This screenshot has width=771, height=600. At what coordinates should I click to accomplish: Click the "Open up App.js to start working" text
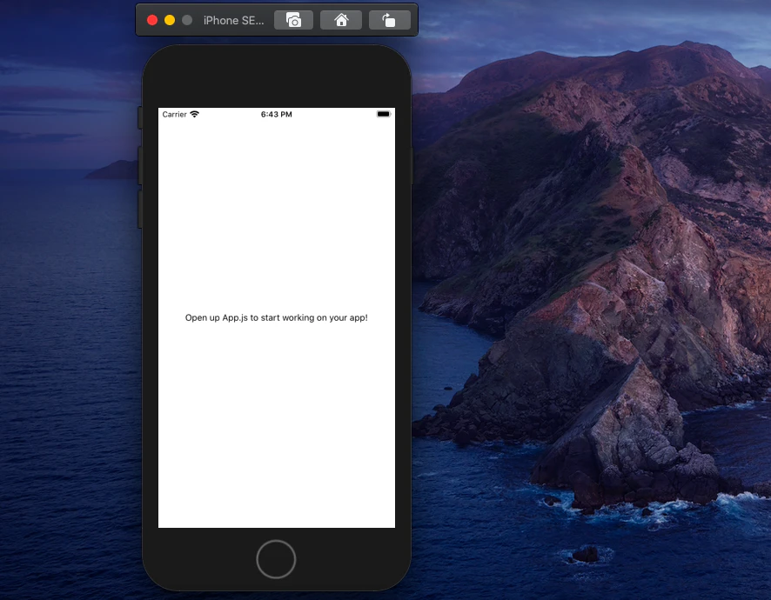pos(277,318)
